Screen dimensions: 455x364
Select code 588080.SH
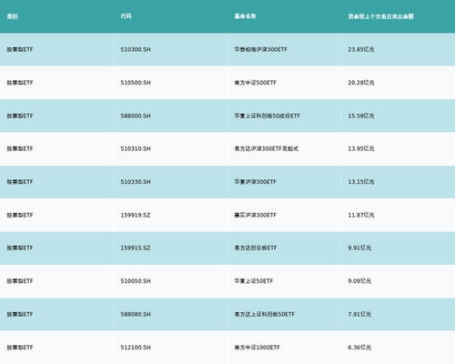(x=136, y=314)
